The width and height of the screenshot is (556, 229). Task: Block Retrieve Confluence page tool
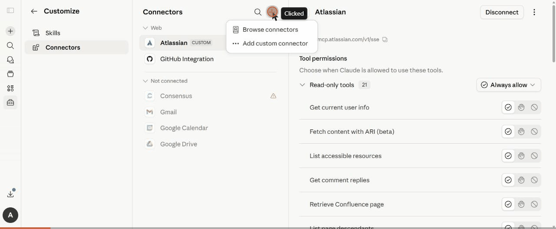pyautogui.click(x=534, y=204)
